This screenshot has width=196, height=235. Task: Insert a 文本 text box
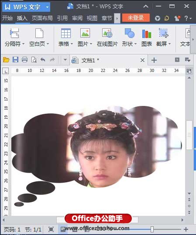click(x=185, y=37)
